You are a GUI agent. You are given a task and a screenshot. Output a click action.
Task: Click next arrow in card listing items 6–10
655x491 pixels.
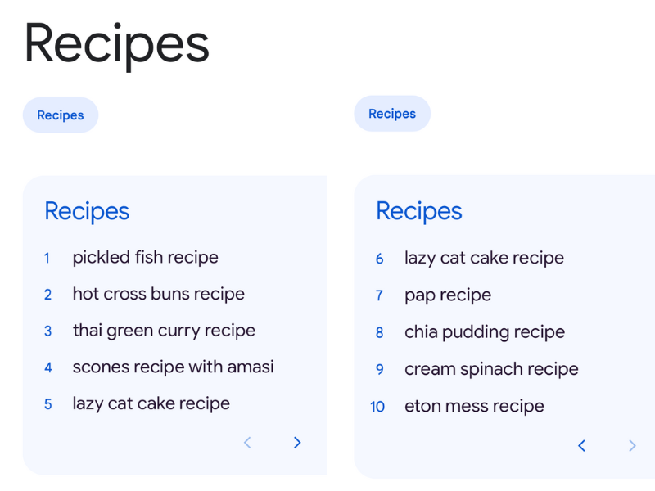pyautogui.click(x=631, y=446)
